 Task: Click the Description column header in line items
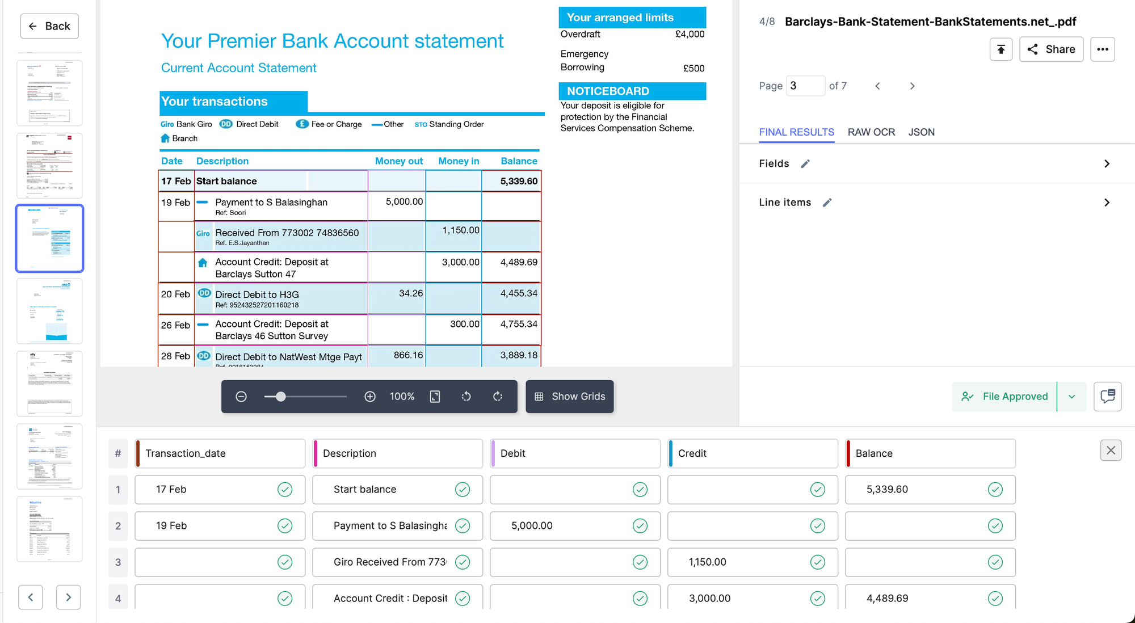click(x=398, y=453)
